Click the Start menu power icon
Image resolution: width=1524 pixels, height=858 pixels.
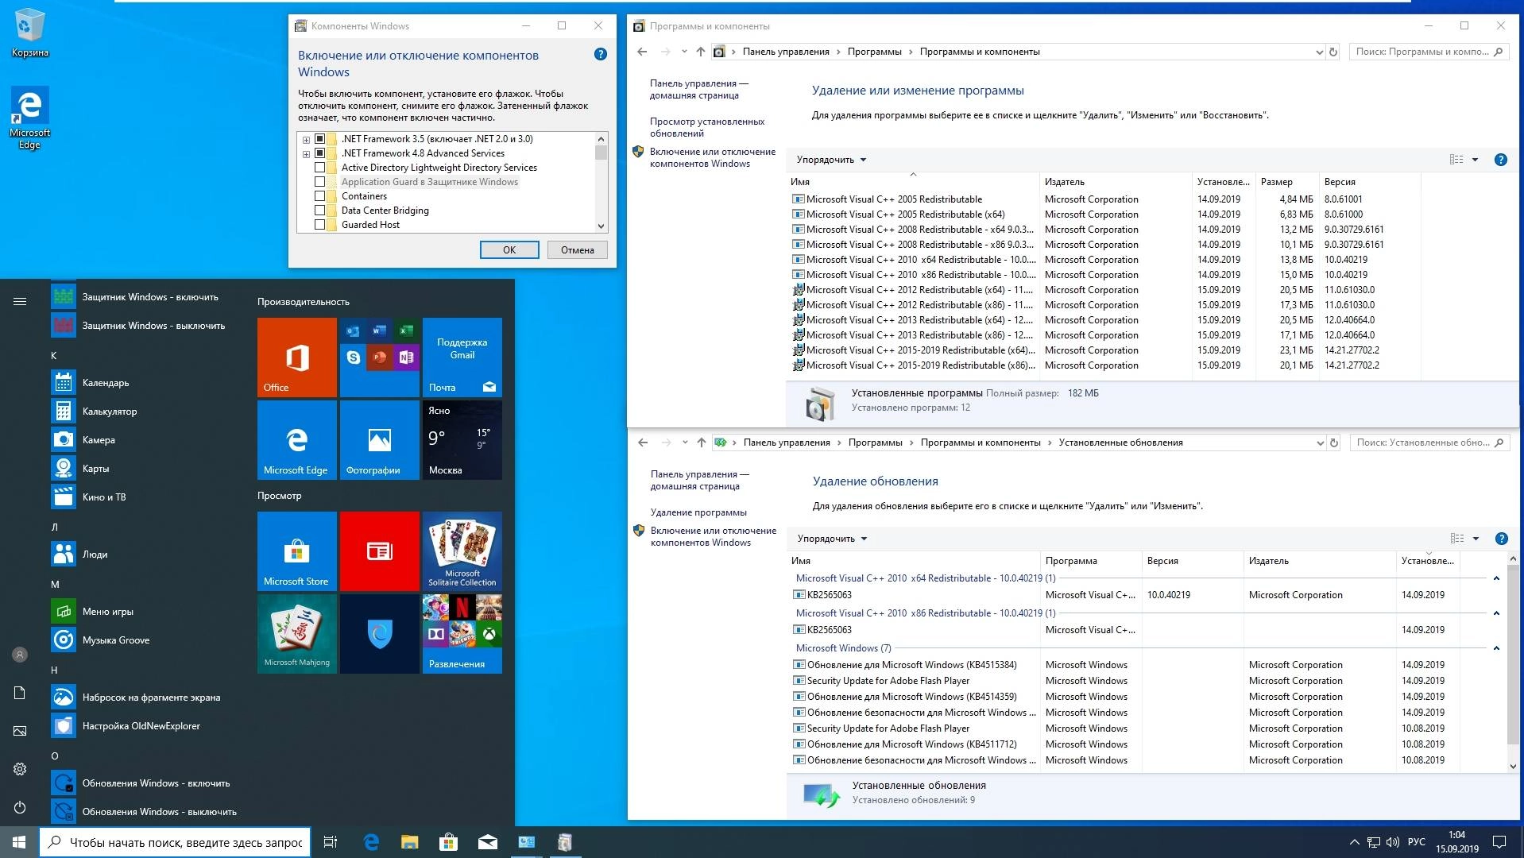[20, 807]
